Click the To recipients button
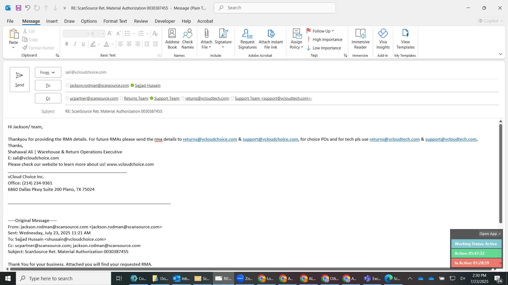This screenshot has width=508, height=285. pyautogui.click(x=48, y=85)
